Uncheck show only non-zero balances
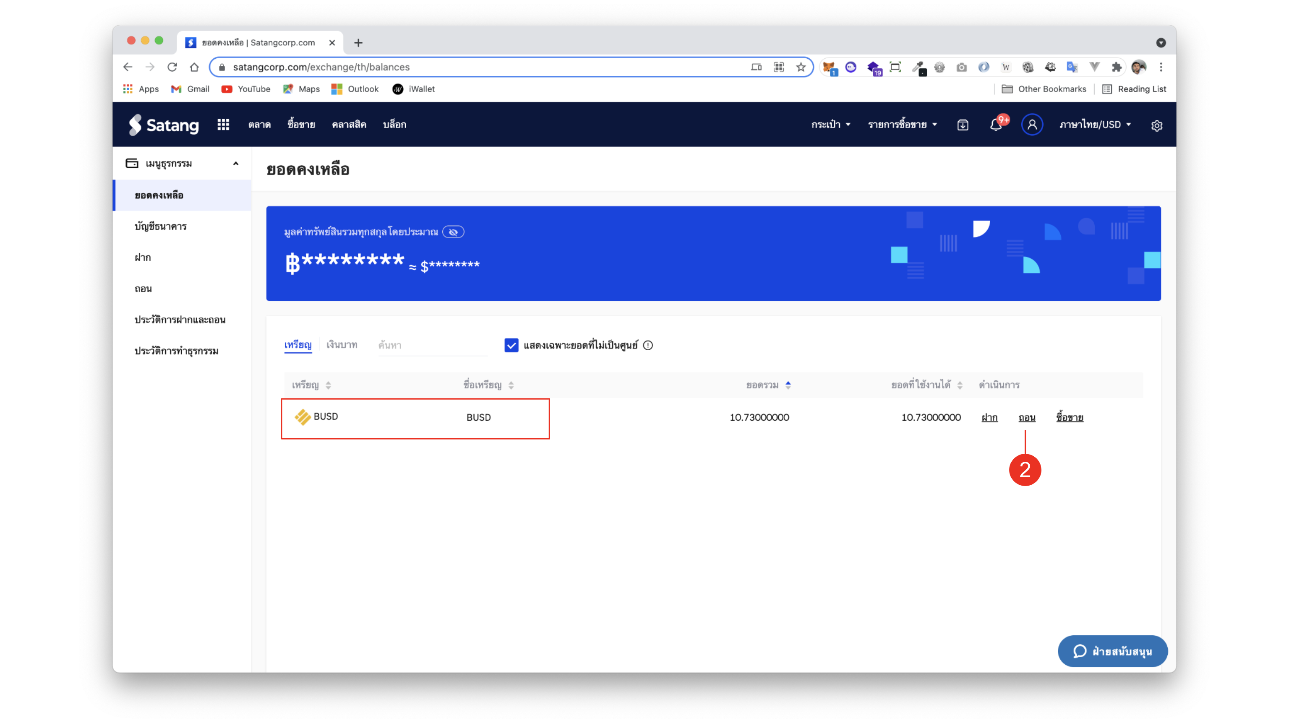This screenshot has height=723, width=1289. [511, 345]
